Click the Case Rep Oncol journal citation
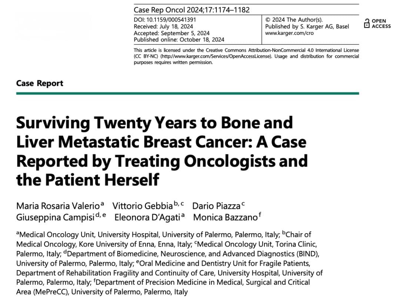Image resolution: width=400 pixels, height=305 pixels. coord(191,10)
